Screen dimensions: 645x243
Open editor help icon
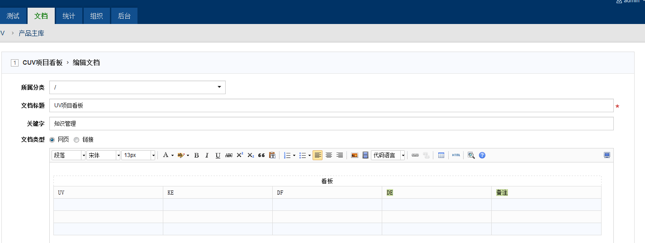tap(482, 155)
